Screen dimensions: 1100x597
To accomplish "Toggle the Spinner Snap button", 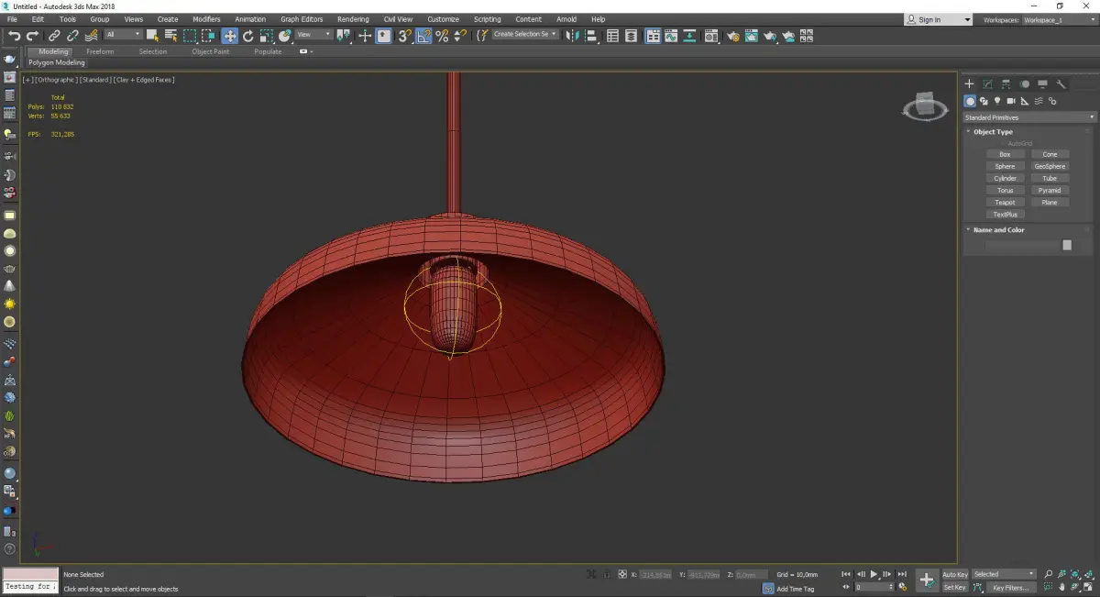I will 459,36.
